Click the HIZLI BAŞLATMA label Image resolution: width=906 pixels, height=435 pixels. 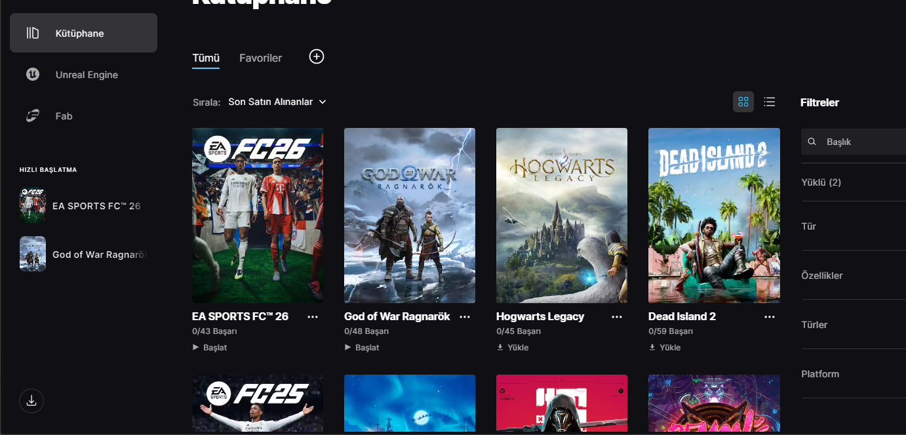pyautogui.click(x=48, y=170)
